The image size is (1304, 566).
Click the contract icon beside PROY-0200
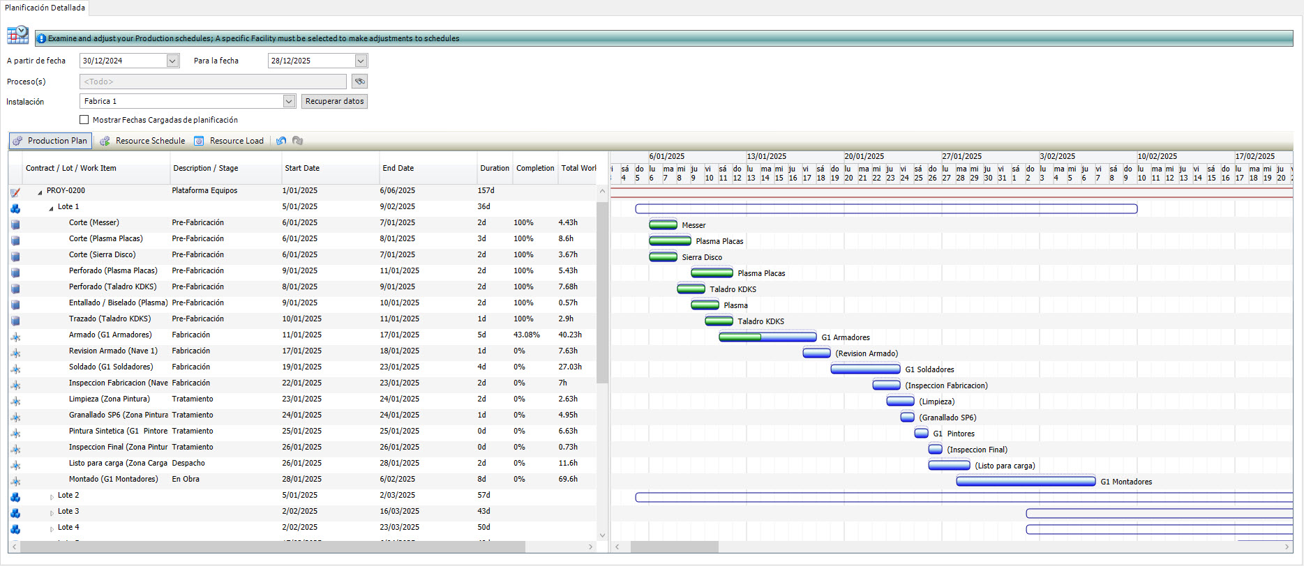[x=15, y=192]
